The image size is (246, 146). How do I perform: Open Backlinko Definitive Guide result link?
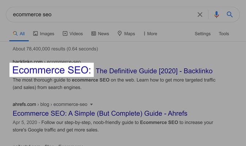[112, 70]
